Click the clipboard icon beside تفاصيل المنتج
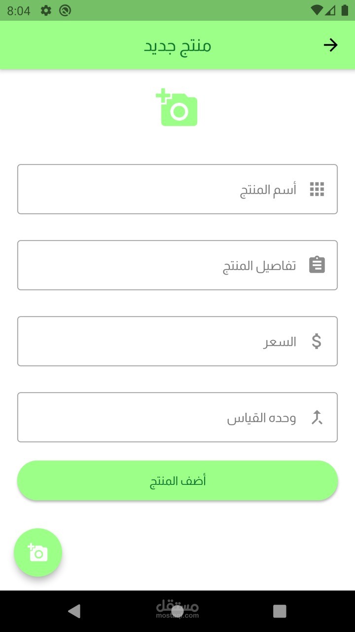355x632 pixels. [317, 265]
